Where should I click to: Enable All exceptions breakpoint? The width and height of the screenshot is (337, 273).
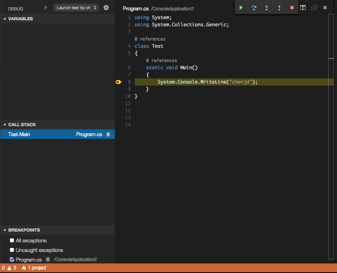click(12, 240)
